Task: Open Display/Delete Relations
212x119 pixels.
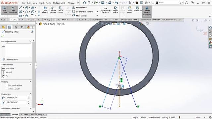Action: coord(106,10)
